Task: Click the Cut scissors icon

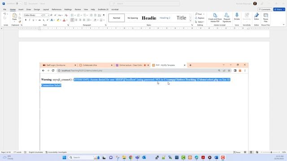Action: tap(20, 14)
